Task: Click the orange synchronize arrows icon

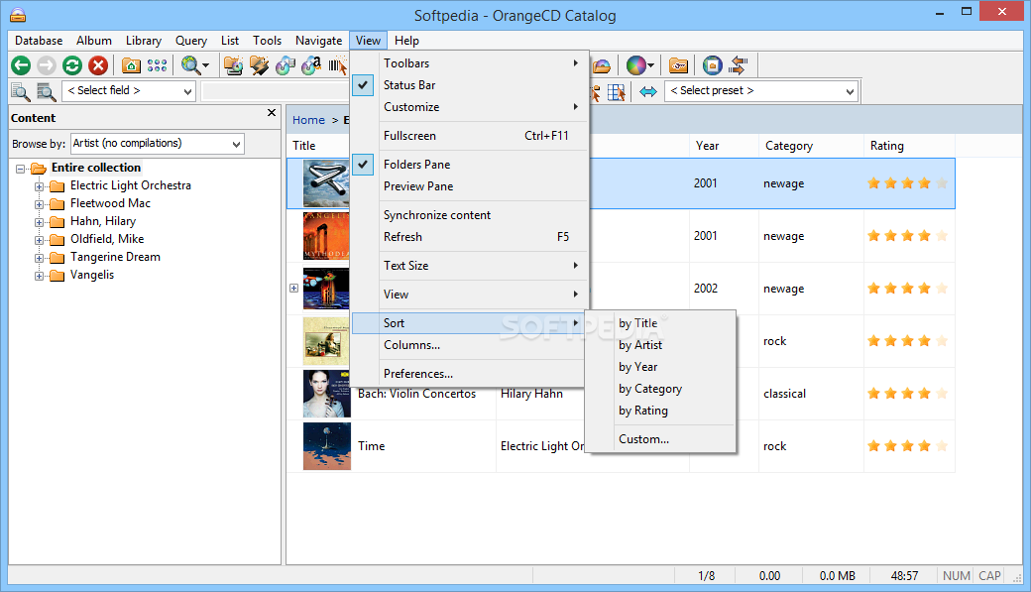Action: 739,65
